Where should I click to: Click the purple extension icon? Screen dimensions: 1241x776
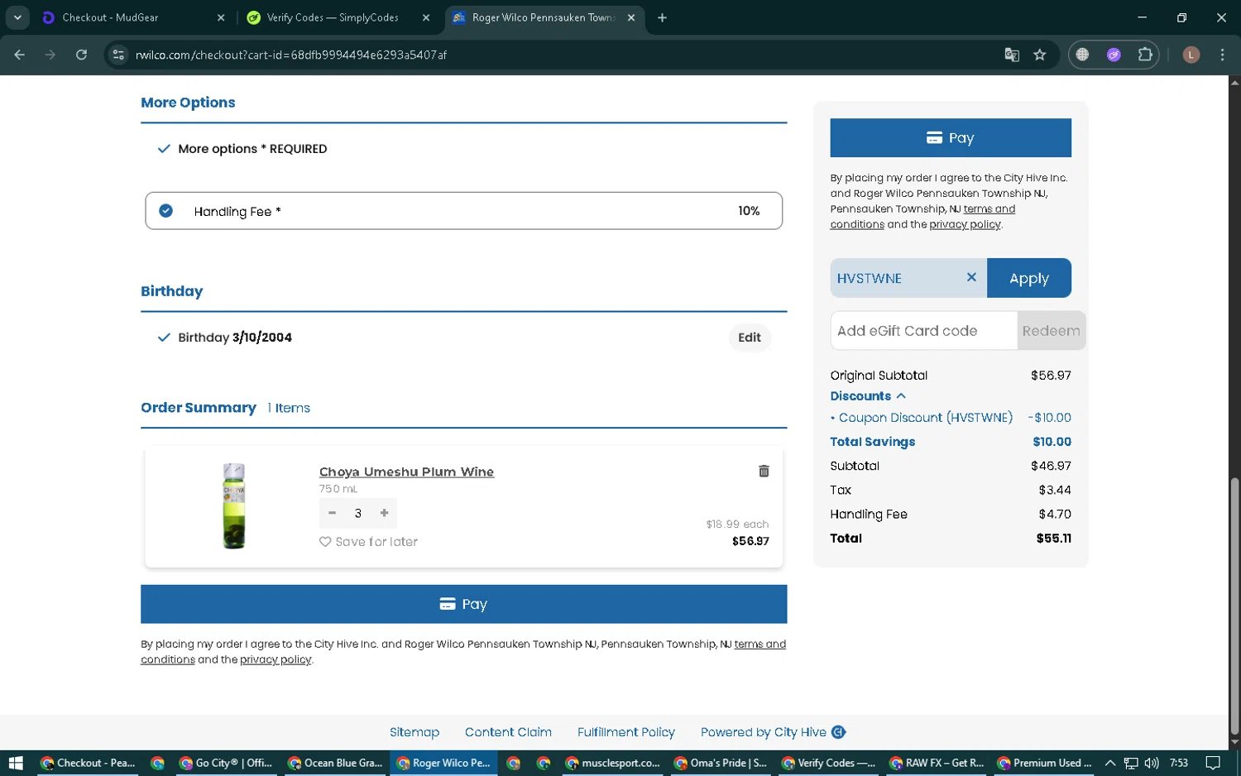click(x=1114, y=55)
